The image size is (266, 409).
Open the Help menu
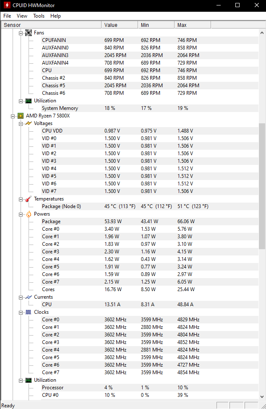55,16
